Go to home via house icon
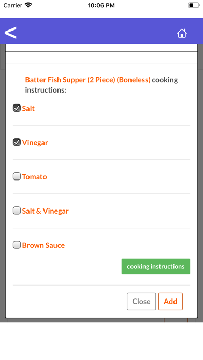The width and height of the screenshot is (203, 360). pyautogui.click(x=182, y=33)
